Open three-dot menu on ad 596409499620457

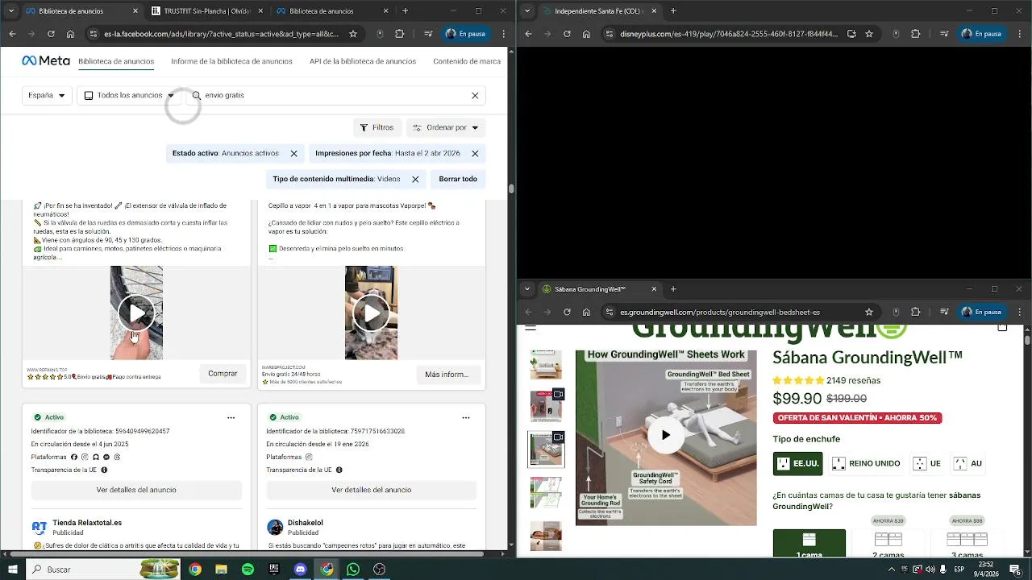coord(231,417)
